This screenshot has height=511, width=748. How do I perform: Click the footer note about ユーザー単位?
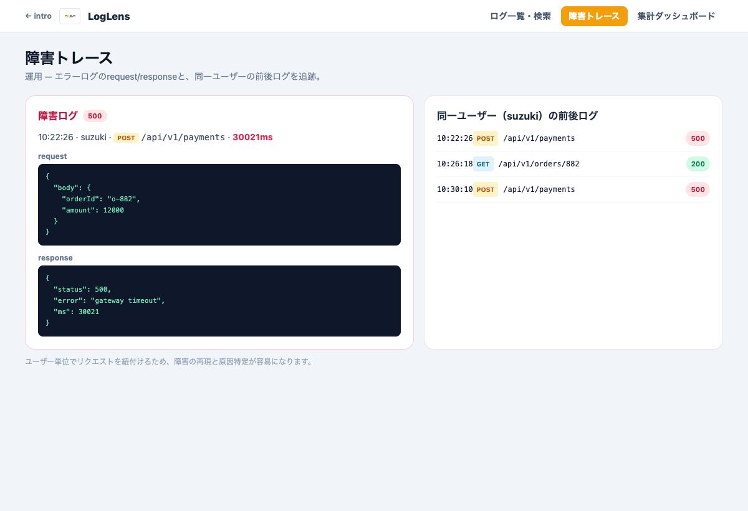pos(170,361)
